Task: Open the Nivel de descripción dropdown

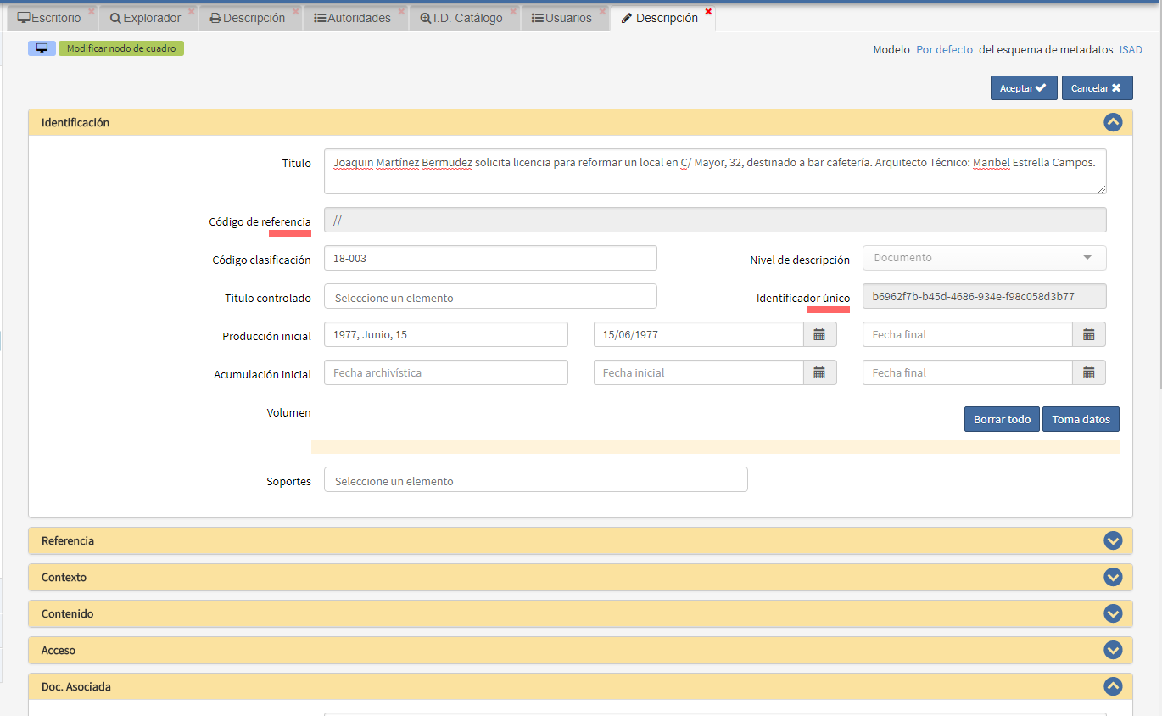Action: pyautogui.click(x=984, y=258)
